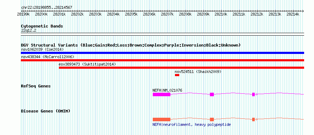This screenshot has height=135, width=314.
Task: Select the large magenta NEFH first exon
Action: 161,94
